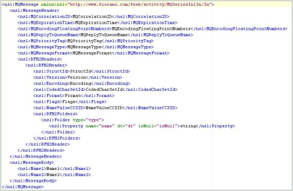
Task: Select the MQReplyToQueueName element line
Action: (105, 35)
